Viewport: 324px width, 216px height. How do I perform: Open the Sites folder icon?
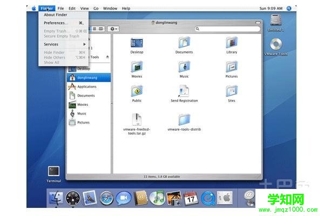232,91
